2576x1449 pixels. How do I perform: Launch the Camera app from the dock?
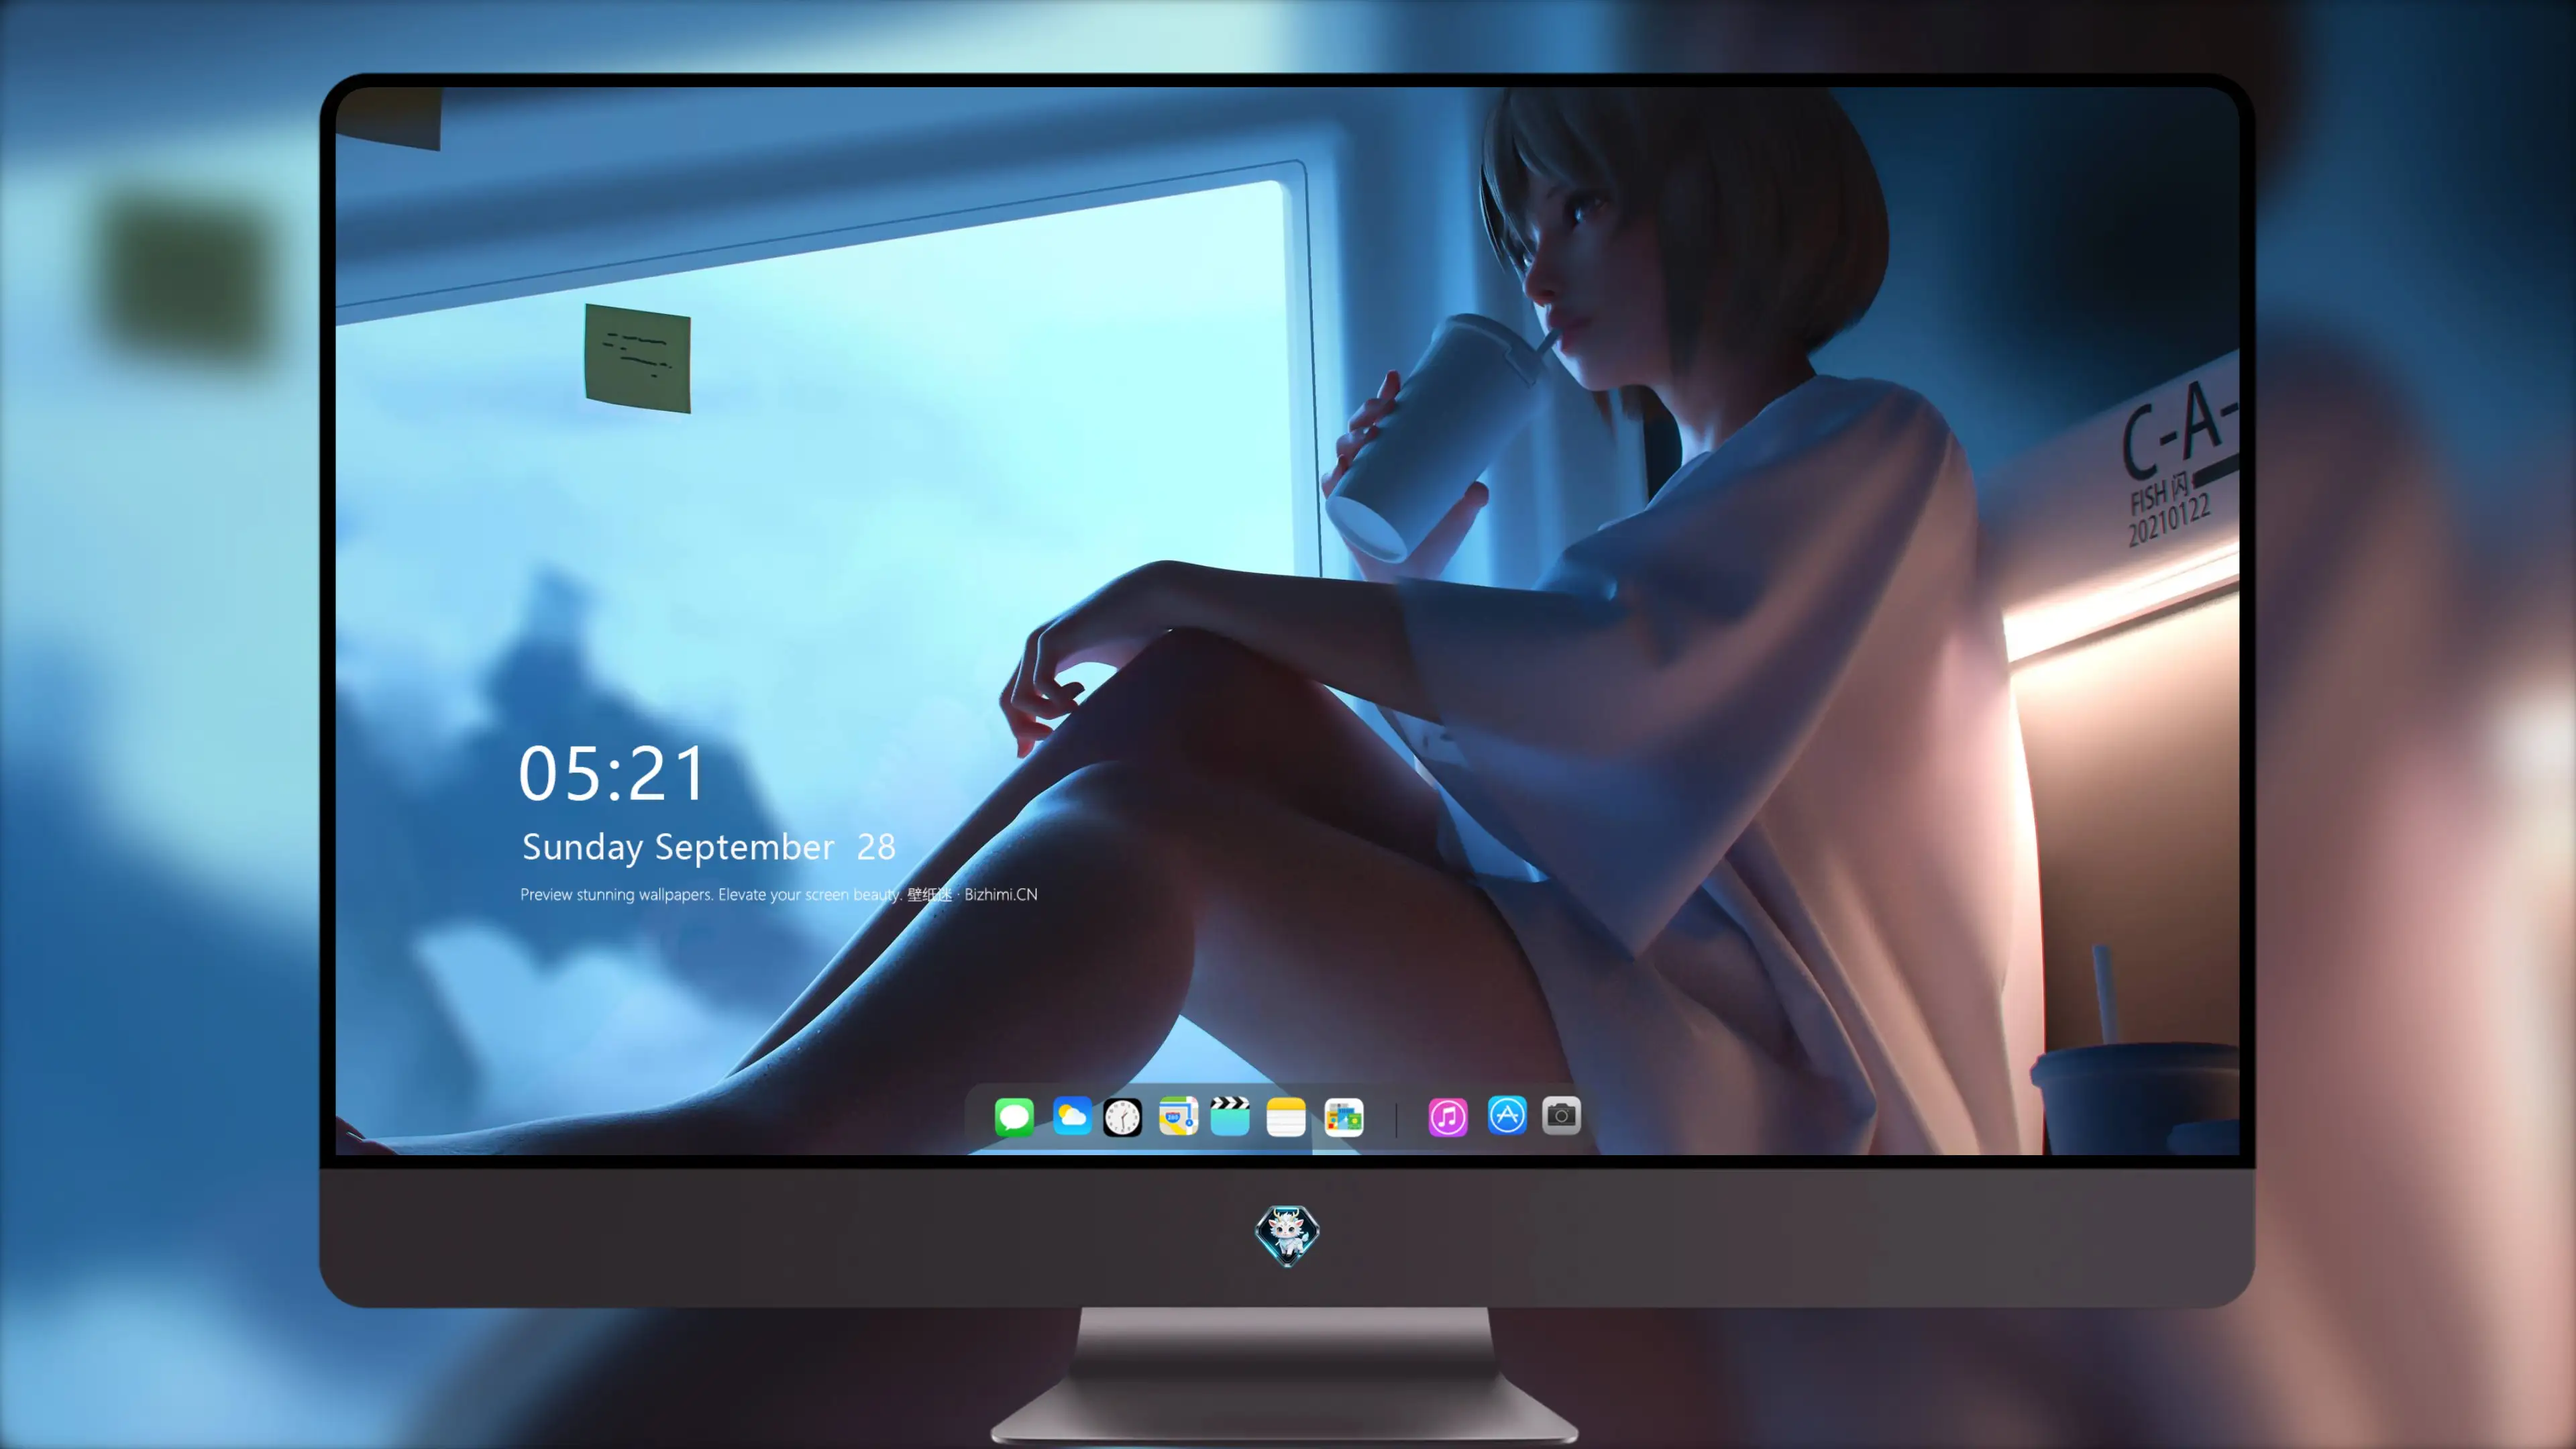click(x=1561, y=1115)
